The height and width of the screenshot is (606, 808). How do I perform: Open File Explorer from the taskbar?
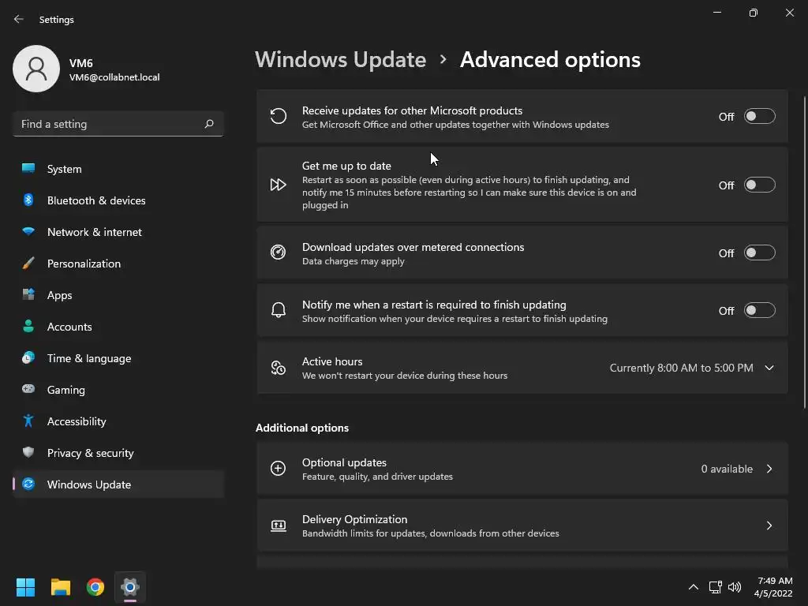pos(60,587)
